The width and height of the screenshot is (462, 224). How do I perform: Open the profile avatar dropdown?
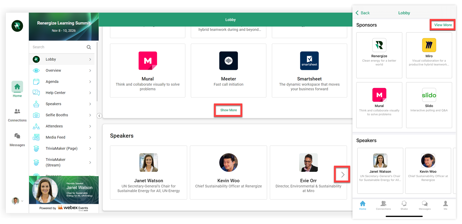pyautogui.click(x=18, y=201)
